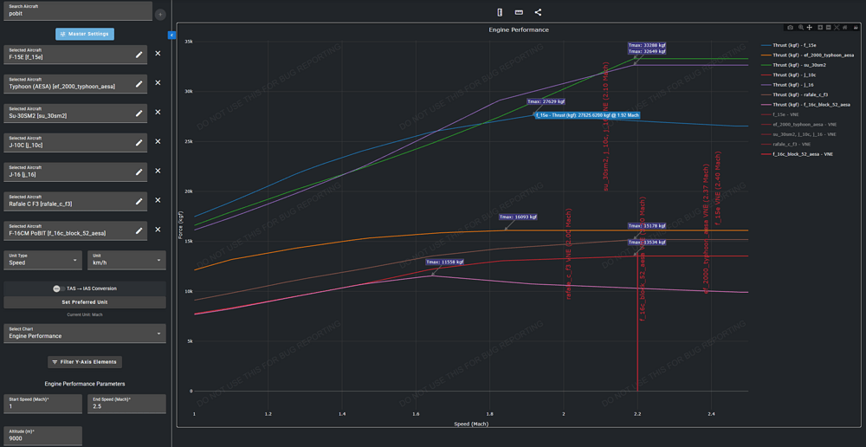Toggle TAS to IAS Conversion switch
This screenshot has width=866, height=447.
[57, 288]
